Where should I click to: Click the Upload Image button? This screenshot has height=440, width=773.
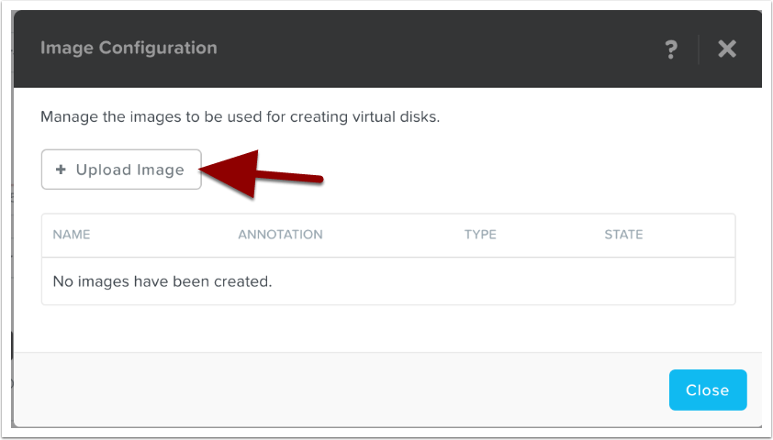tap(121, 170)
